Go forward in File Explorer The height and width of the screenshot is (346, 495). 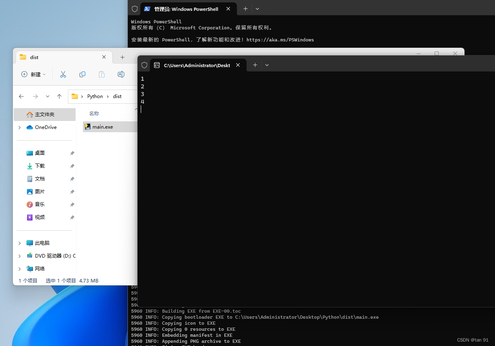35,96
